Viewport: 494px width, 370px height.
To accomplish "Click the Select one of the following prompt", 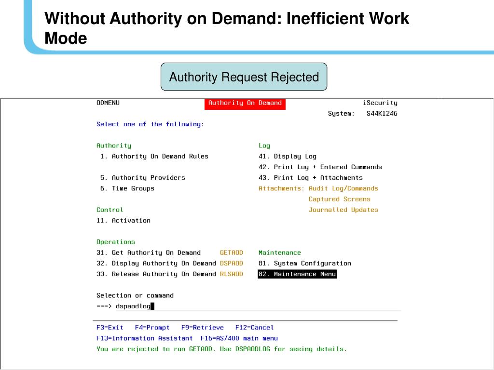I will point(151,124).
